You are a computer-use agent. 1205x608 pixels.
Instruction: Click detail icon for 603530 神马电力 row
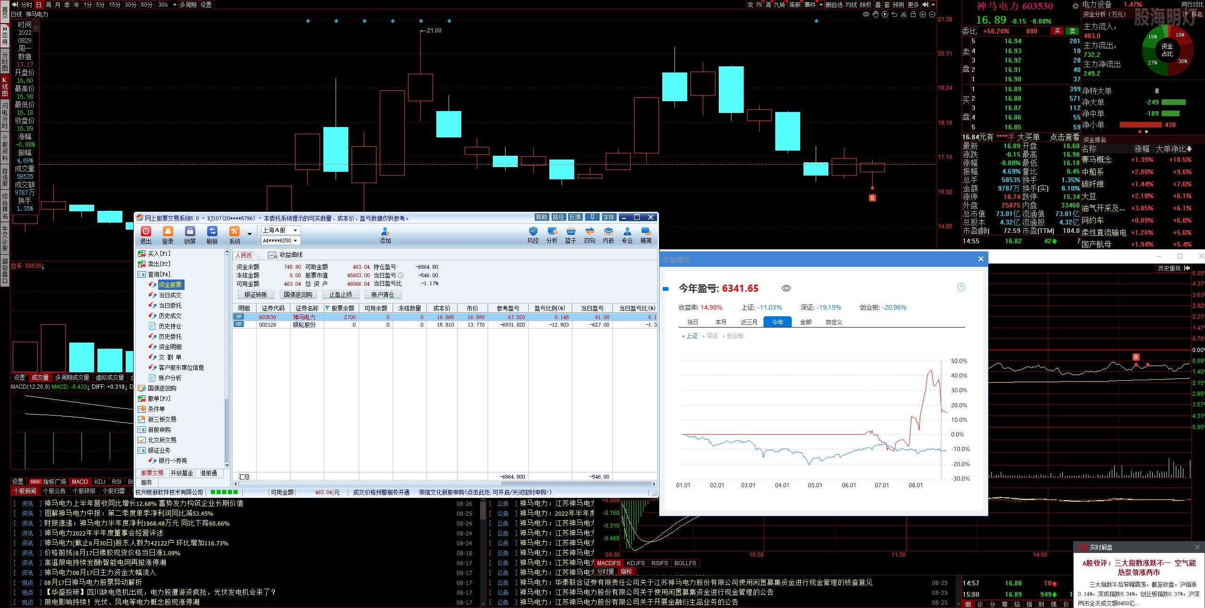(239, 317)
